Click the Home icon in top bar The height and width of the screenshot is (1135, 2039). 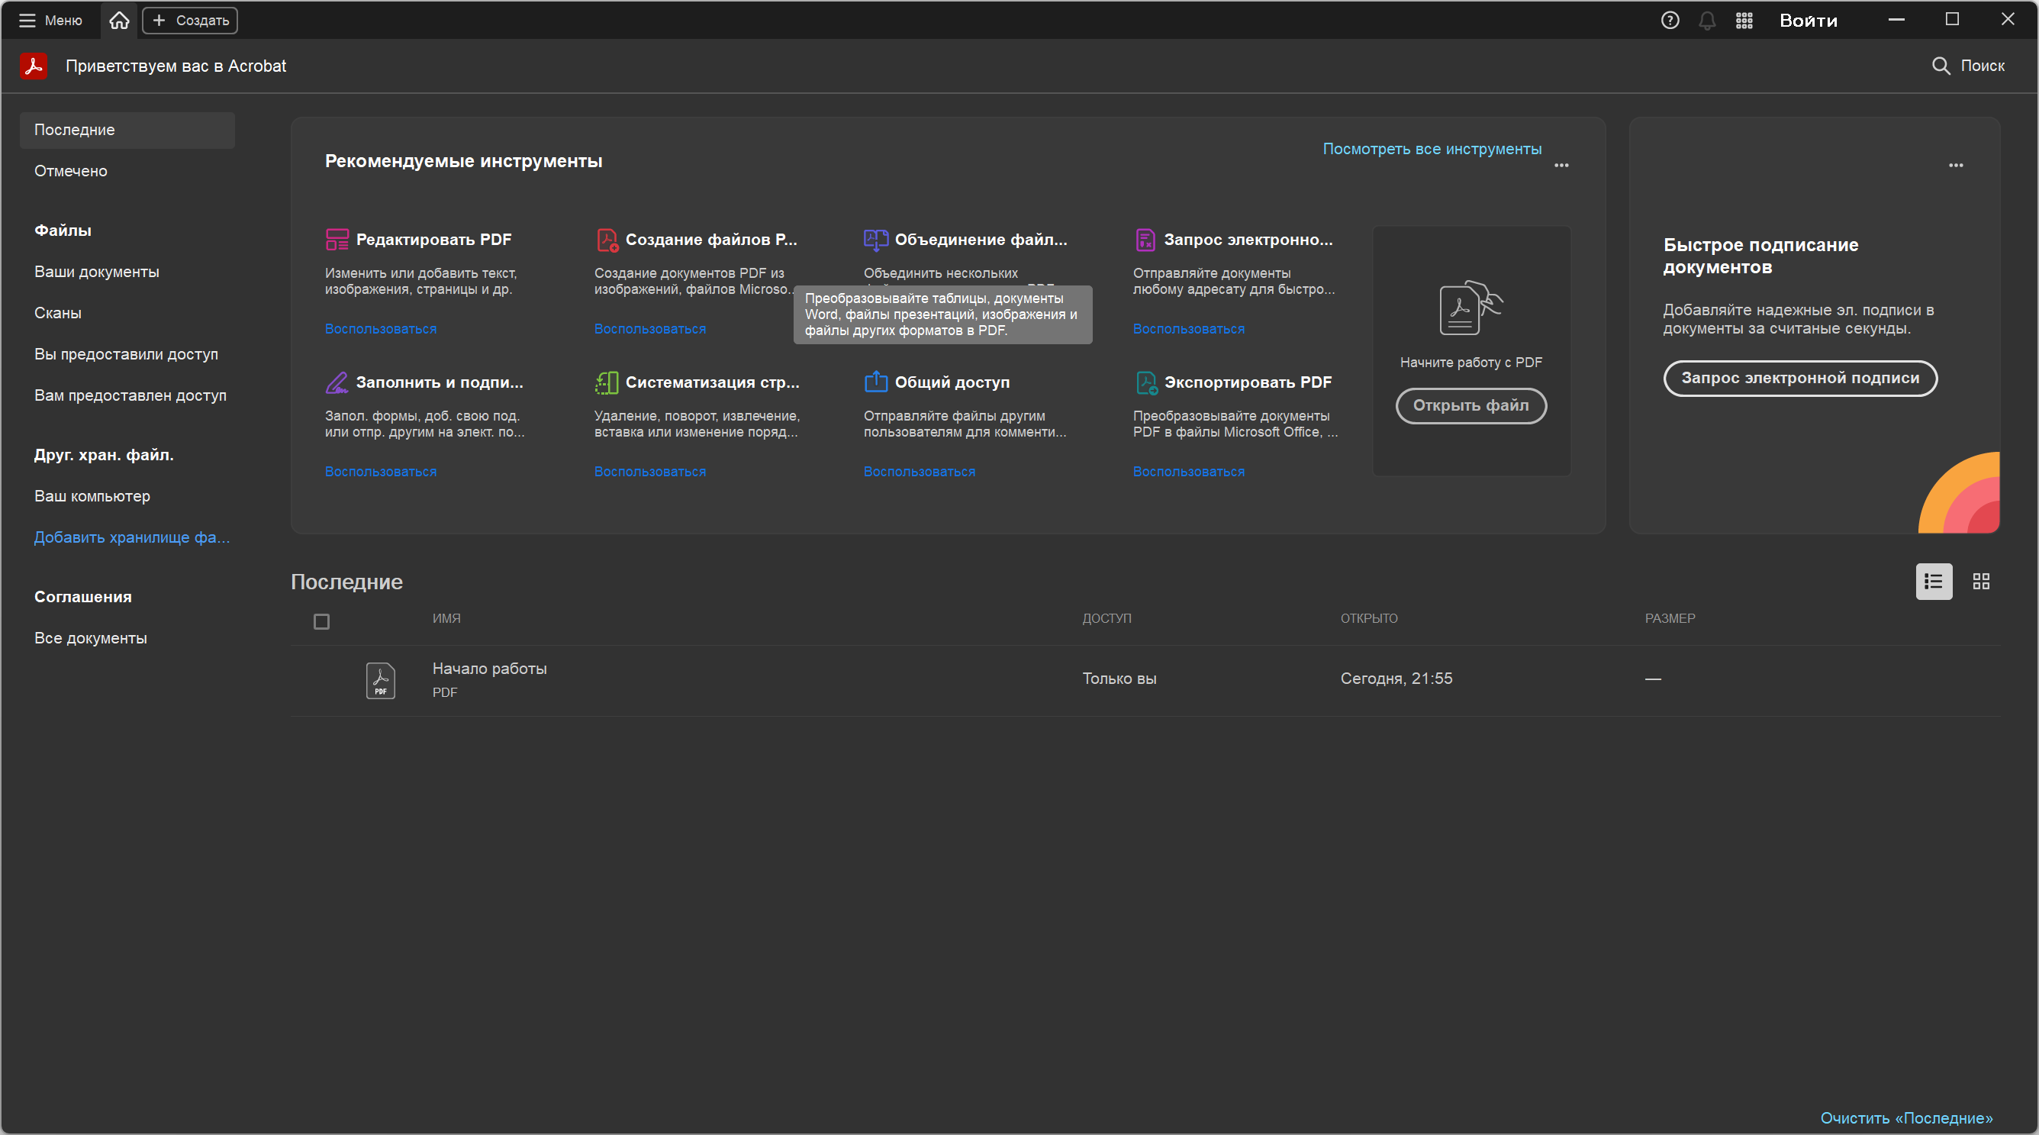[x=119, y=21]
